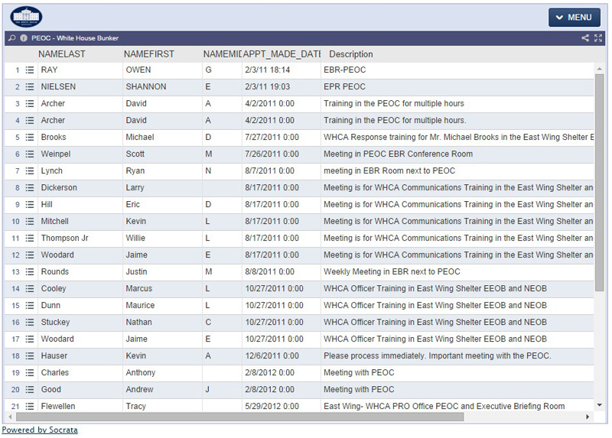Open row menu icon for Flewellen row
The height and width of the screenshot is (438, 612).
30,406
